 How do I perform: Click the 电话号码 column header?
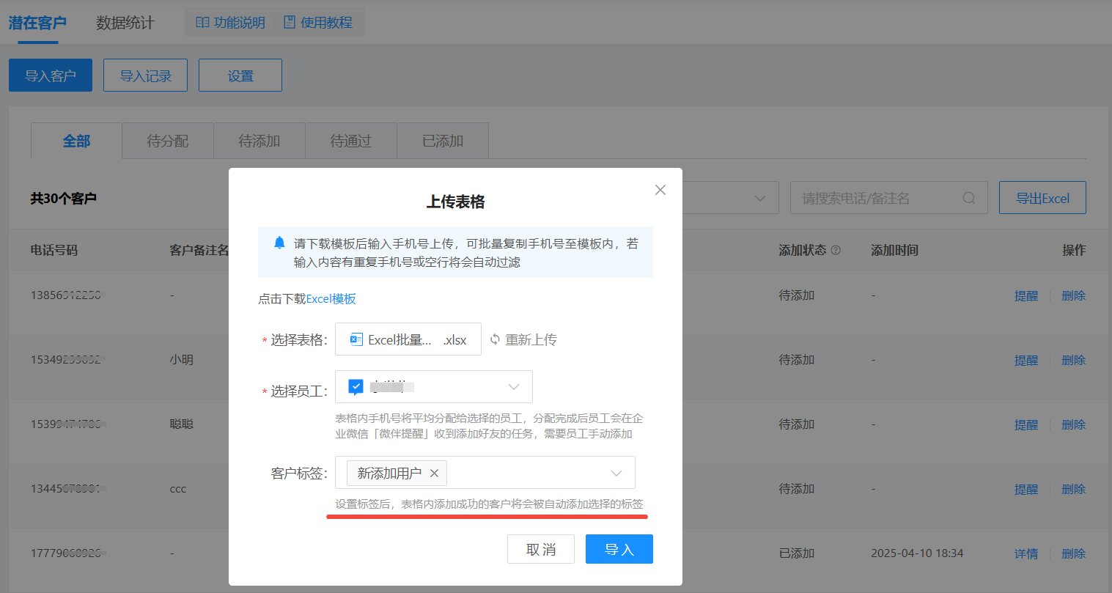coord(54,250)
